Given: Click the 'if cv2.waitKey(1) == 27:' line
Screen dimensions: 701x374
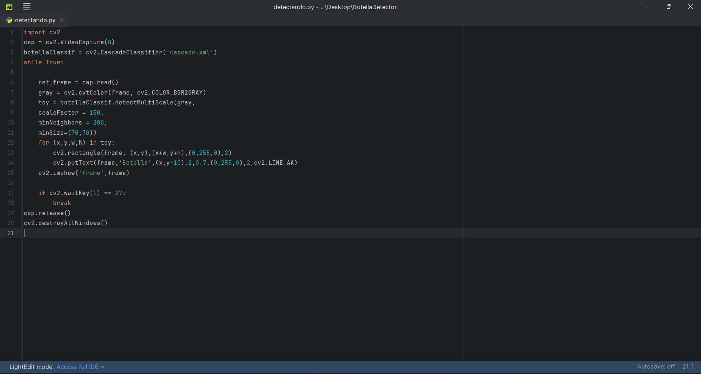Looking at the screenshot, I should pos(82,193).
